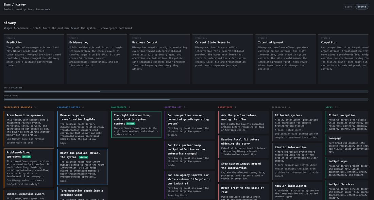Select the Problem-defined operators segment card

29,168
